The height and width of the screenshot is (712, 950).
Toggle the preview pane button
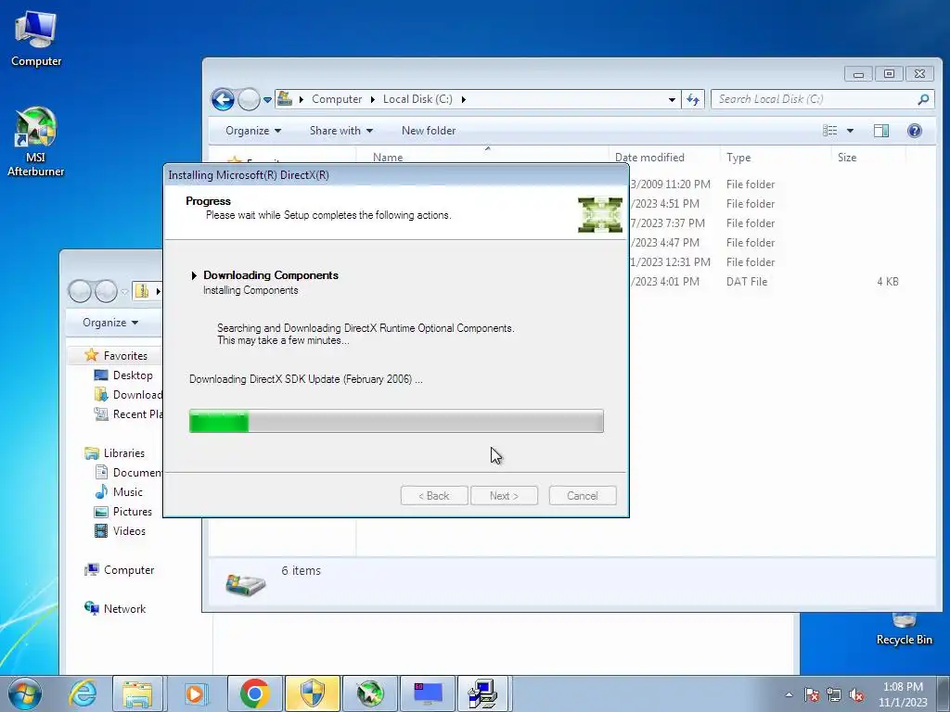(881, 131)
